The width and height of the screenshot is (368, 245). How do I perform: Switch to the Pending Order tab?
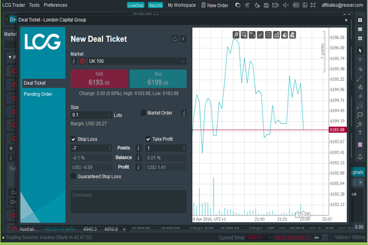pos(38,94)
